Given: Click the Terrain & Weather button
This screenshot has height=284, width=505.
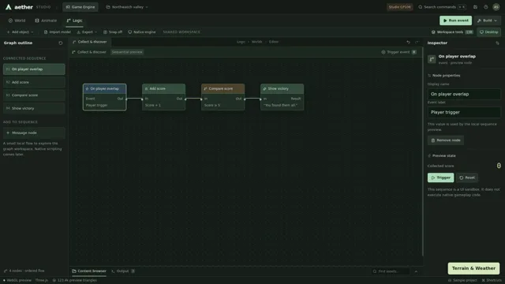Looking at the screenshot, I should click(x=473, y=268).
